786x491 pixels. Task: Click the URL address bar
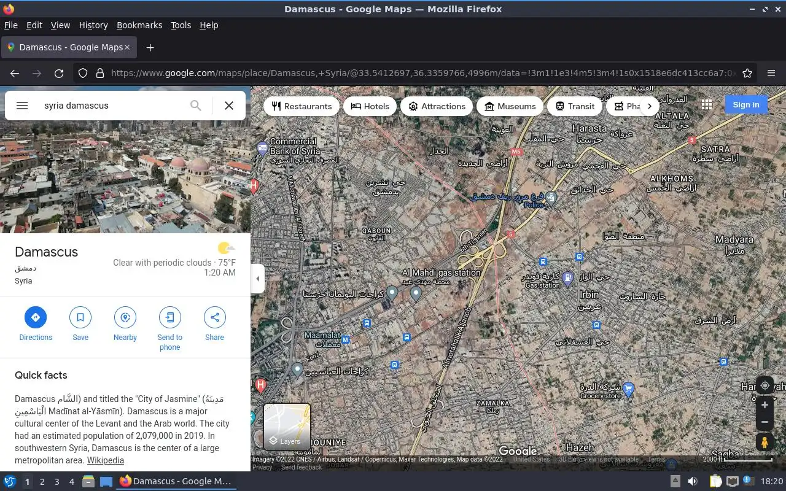[422, 73]
